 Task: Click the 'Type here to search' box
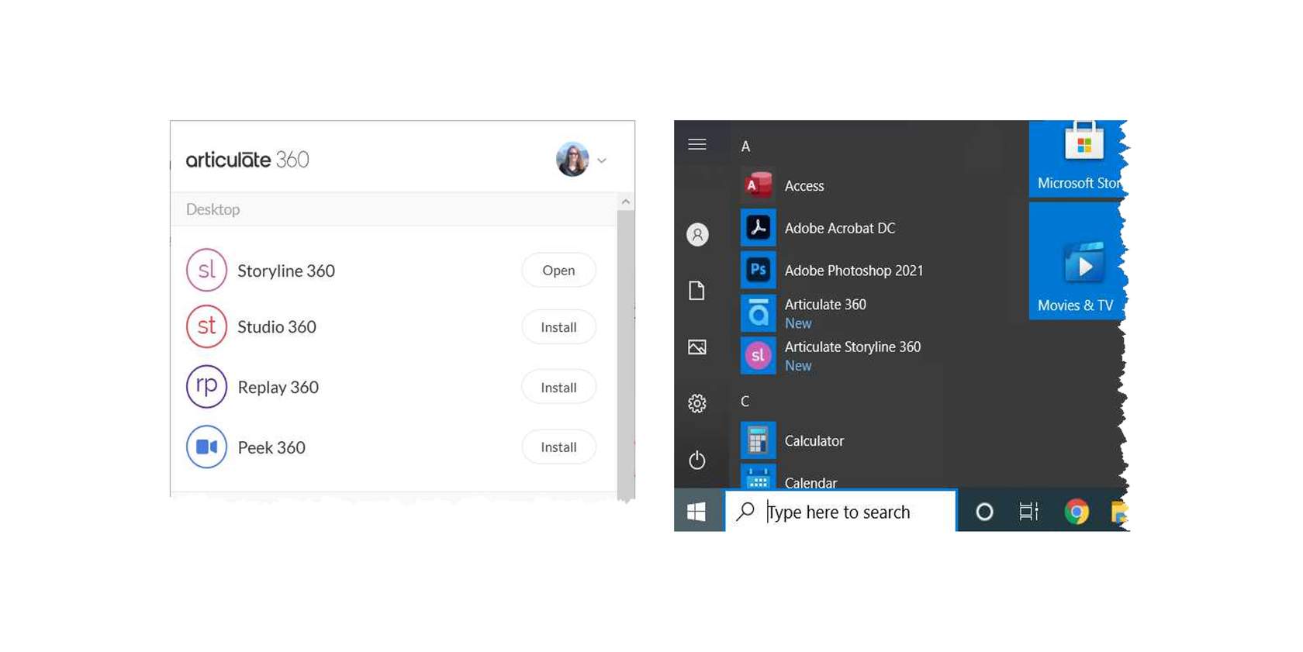pyautogui.click(x=841, y=512)
